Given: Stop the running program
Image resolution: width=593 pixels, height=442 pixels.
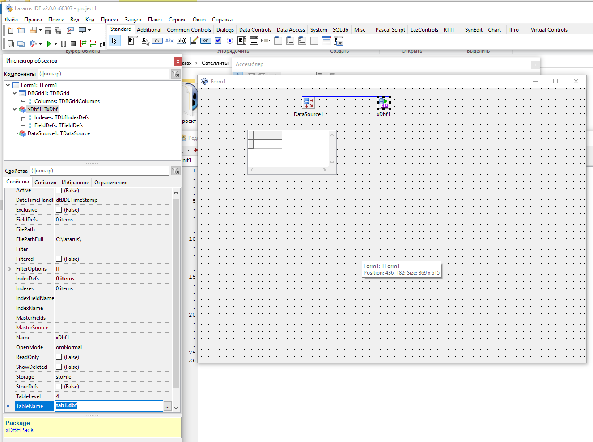Looking at the screenshot, I should point(73,44).
